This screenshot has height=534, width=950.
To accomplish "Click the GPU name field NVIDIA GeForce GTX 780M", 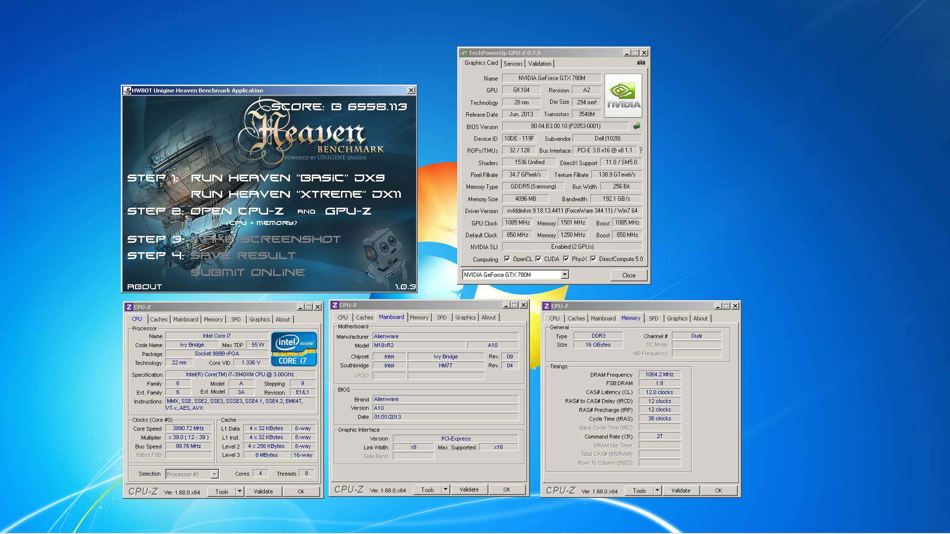I will (x=552, y=78).
